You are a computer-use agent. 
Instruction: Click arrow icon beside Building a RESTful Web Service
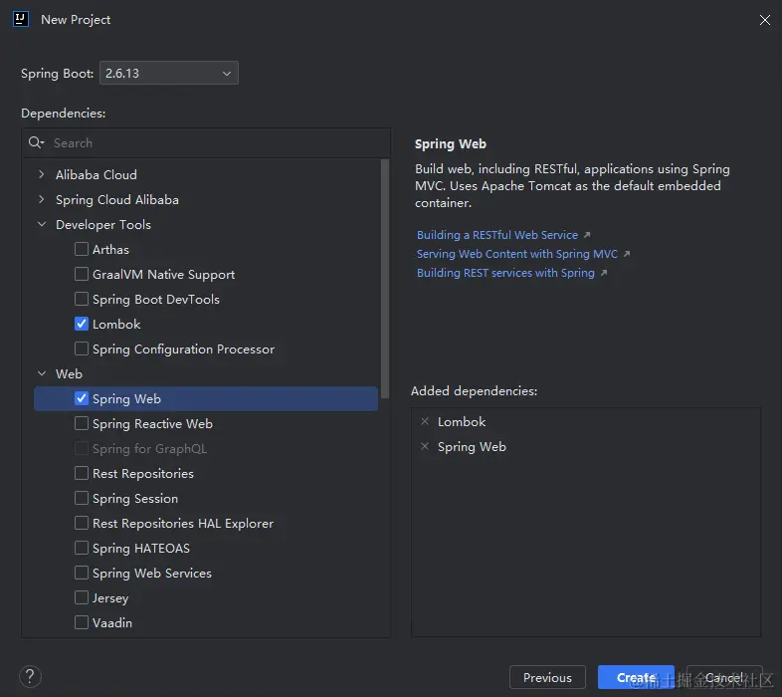[587, 235]
